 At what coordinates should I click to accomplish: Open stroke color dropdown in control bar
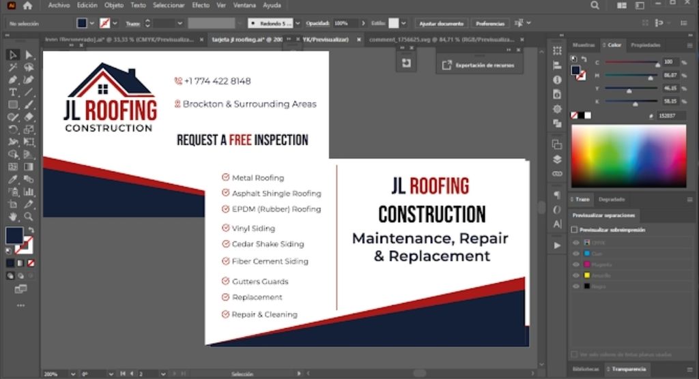[x=115, y=23]
